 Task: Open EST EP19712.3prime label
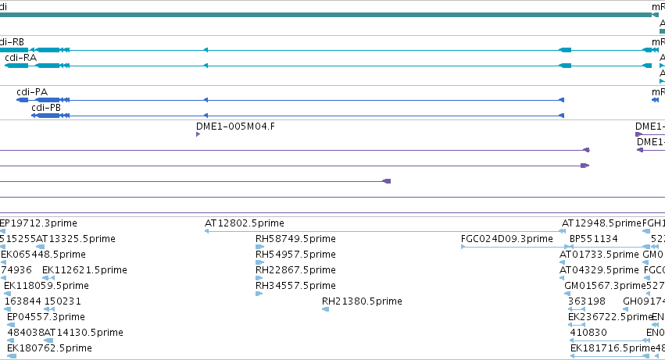pyautogui.click(x=38, y=223)
